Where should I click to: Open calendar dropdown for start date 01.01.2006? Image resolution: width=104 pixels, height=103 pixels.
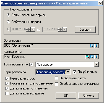tap(33, 30)
